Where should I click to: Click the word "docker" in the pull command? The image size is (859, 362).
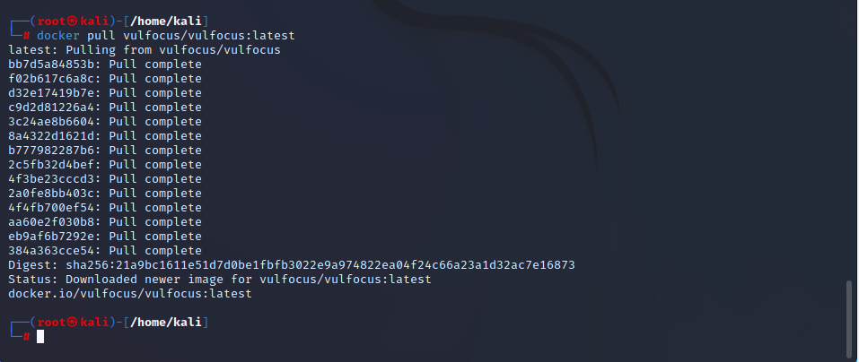tap(59, 35)
